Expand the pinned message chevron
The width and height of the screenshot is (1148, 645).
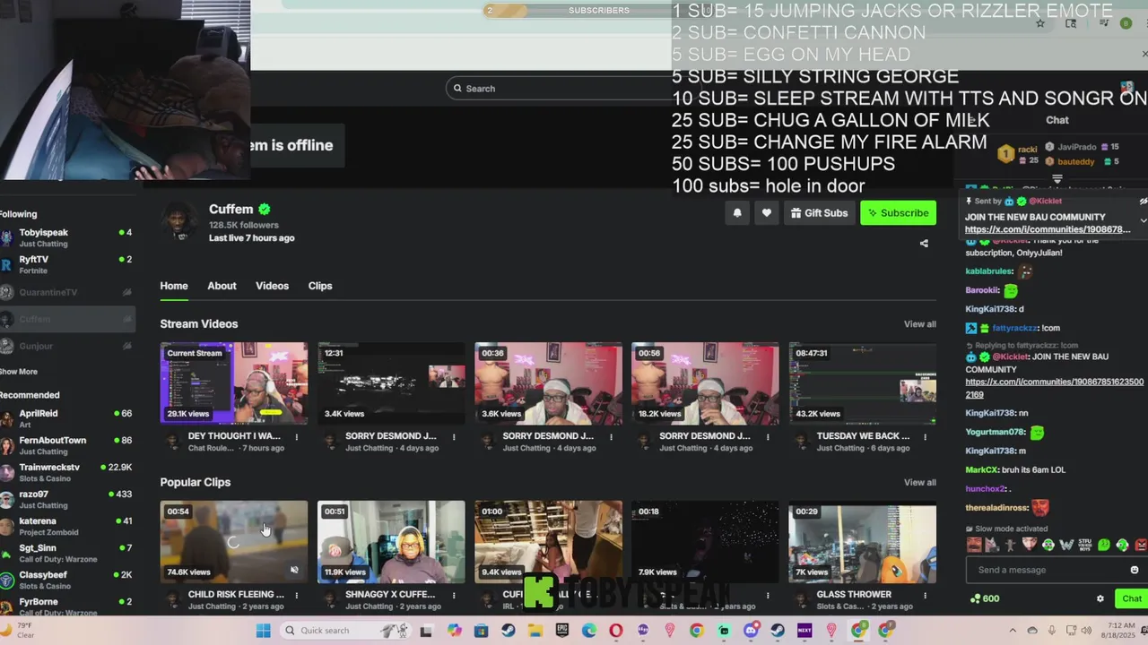pos(1143,220)
